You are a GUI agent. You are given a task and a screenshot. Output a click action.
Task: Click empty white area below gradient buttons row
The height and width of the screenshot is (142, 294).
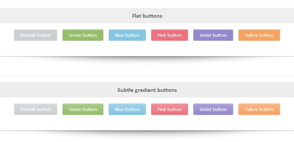(x=147, y=123)
